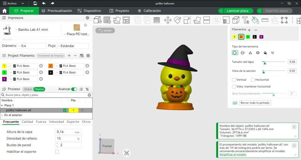Select purple filament 5 swatch in Filamentos
Screen dimensions: 301x160
pyautogui.click(x=261, y=37)
